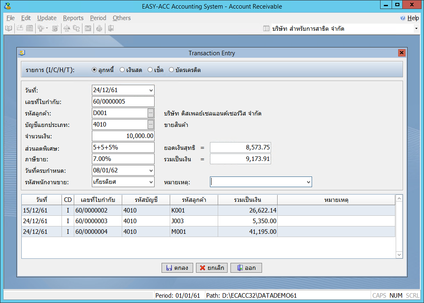Click the grid table toolbar icon
This screenshot has height=303, width=424.
pos(30,28)
